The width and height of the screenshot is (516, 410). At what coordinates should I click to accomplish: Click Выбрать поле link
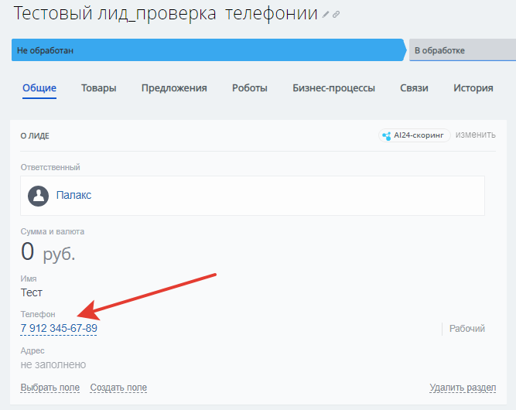click(x=50, y=388)
